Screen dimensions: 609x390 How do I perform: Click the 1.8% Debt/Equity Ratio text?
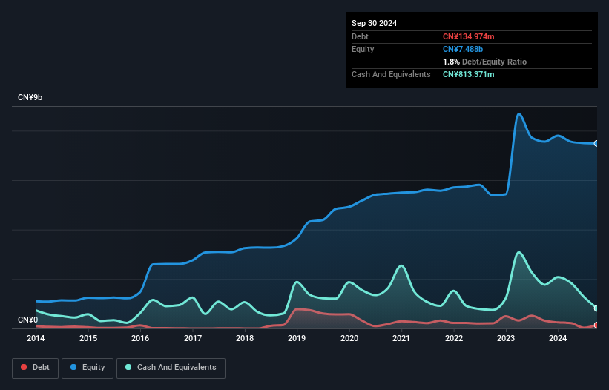(x=484, y=62)
